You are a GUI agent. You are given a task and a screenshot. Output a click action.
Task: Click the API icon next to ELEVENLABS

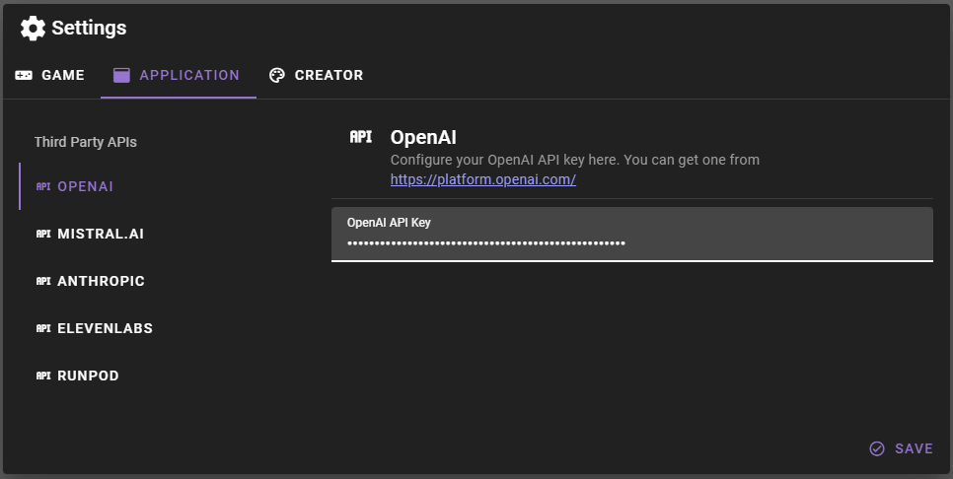(x=43, y=328)
